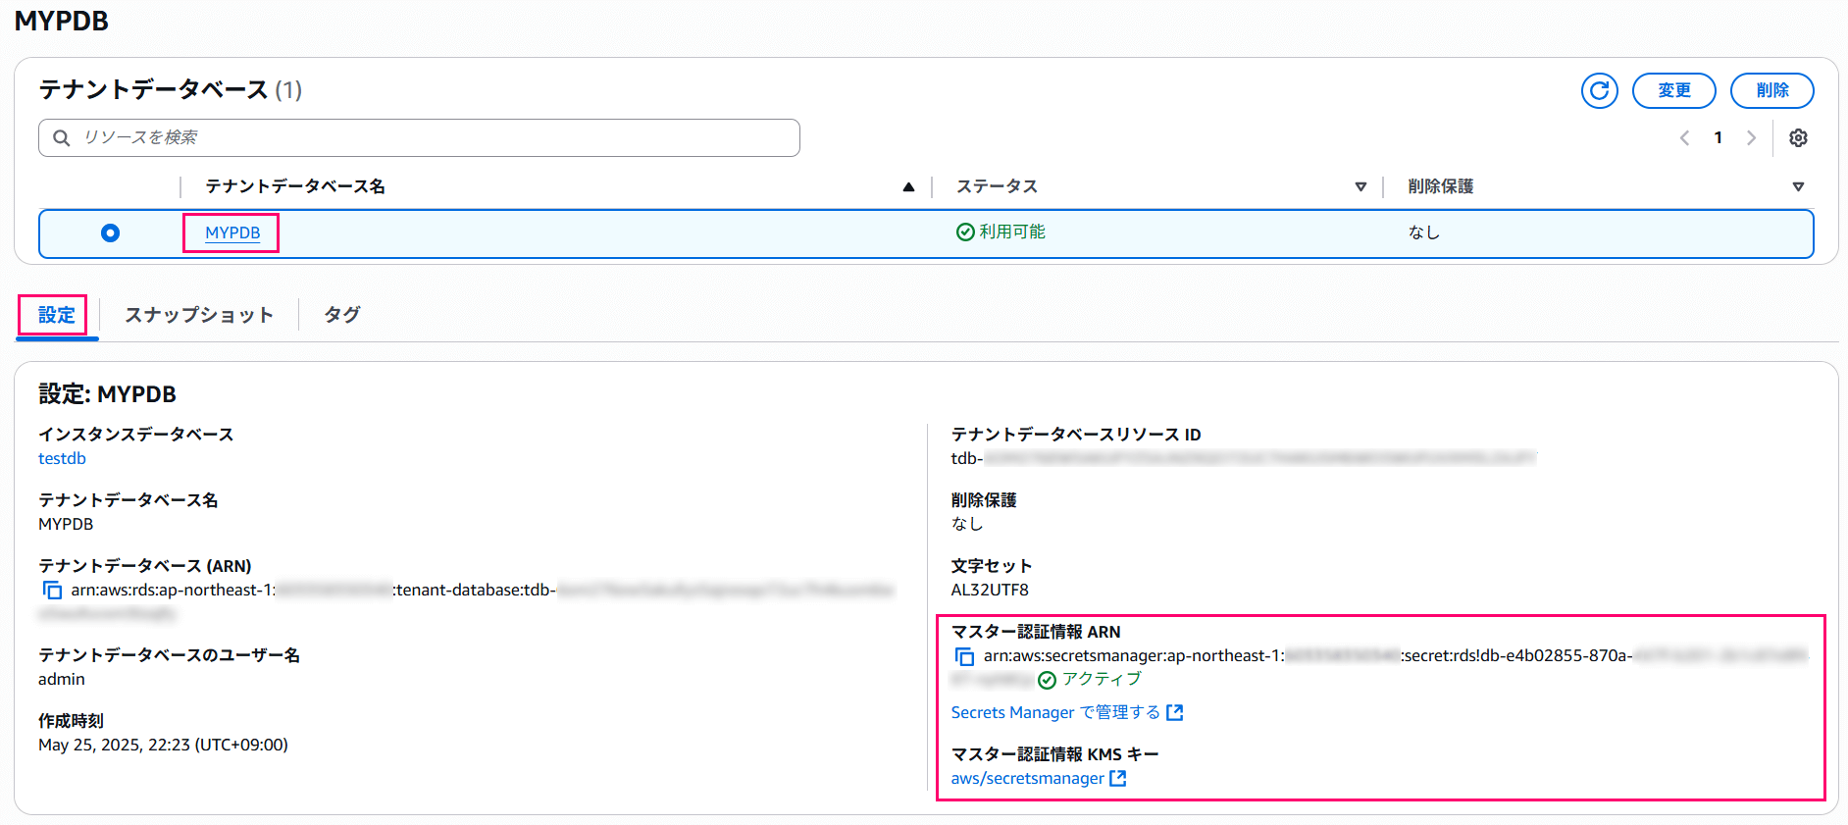1848x825 pixels.
Task: Open the MYPDB tenant database link
Action: [x=232, y=232]
